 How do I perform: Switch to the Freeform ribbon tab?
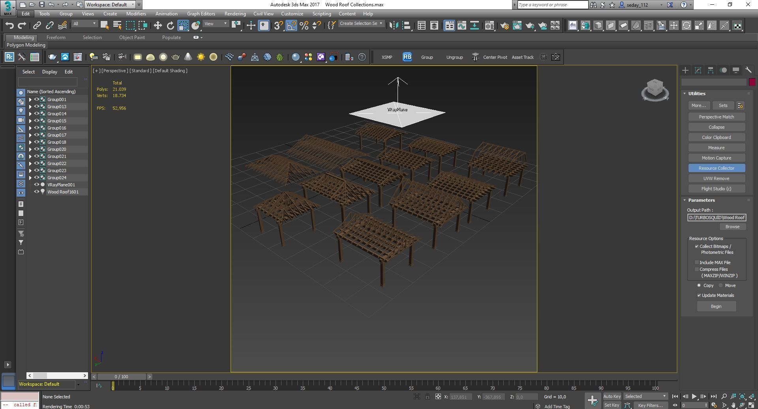click(x=56, y=38)
